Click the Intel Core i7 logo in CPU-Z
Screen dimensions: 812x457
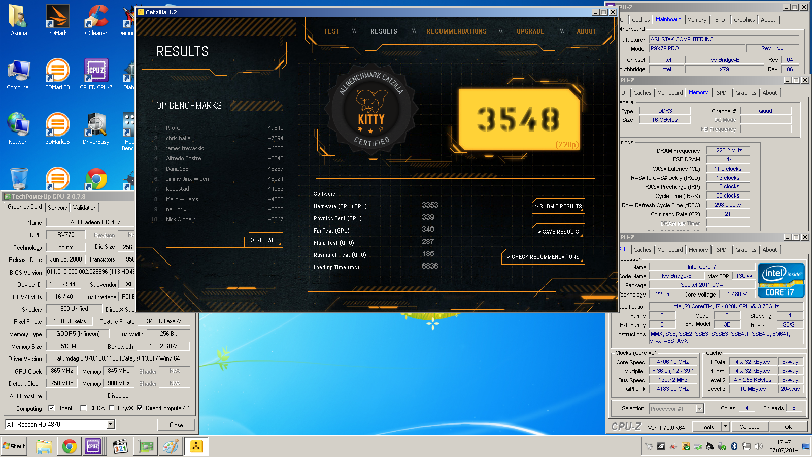[781, 280]
